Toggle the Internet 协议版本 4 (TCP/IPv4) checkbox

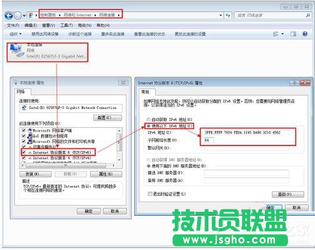coord(24,158)
